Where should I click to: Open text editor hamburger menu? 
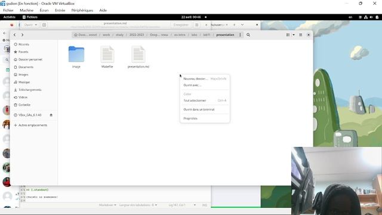pyautogui.click(x=196, y=25)
